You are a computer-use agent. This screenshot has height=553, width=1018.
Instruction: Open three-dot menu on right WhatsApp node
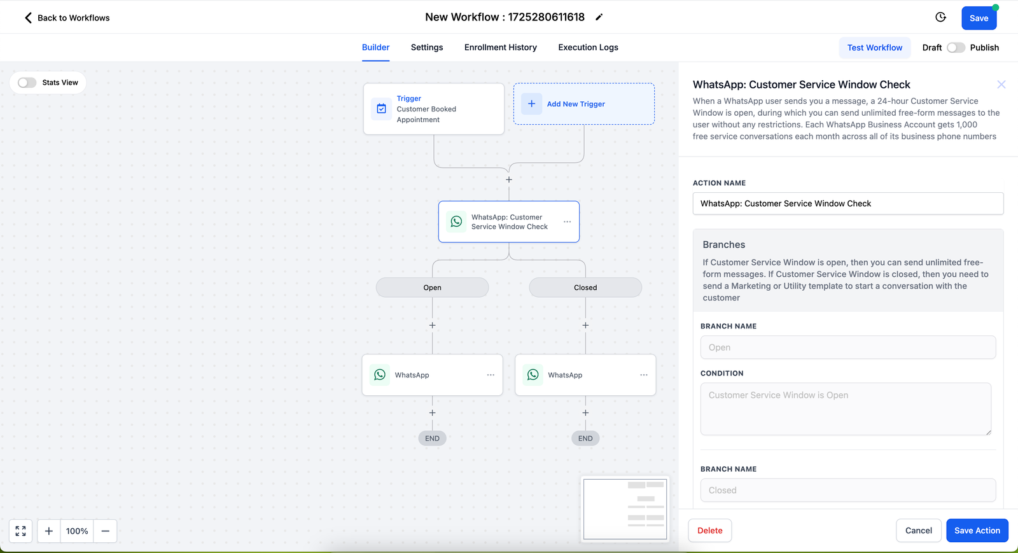pos(644,375)
